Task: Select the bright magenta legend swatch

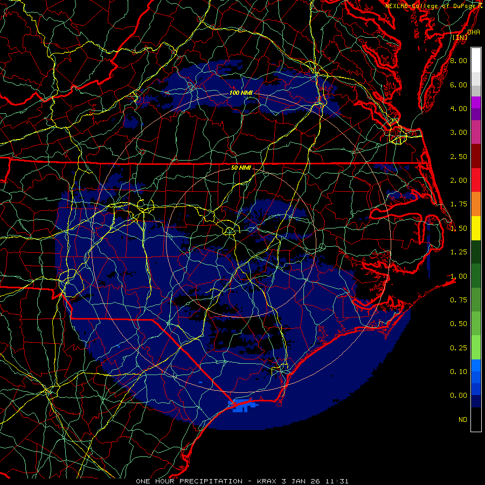Action: (476, 102)
